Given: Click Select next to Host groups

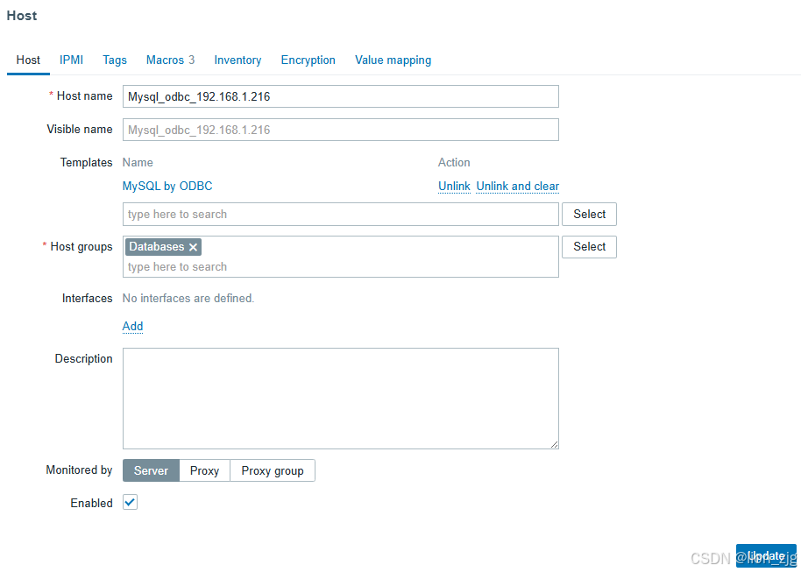Looking at the screenshot, I should [x=589, y=246].
